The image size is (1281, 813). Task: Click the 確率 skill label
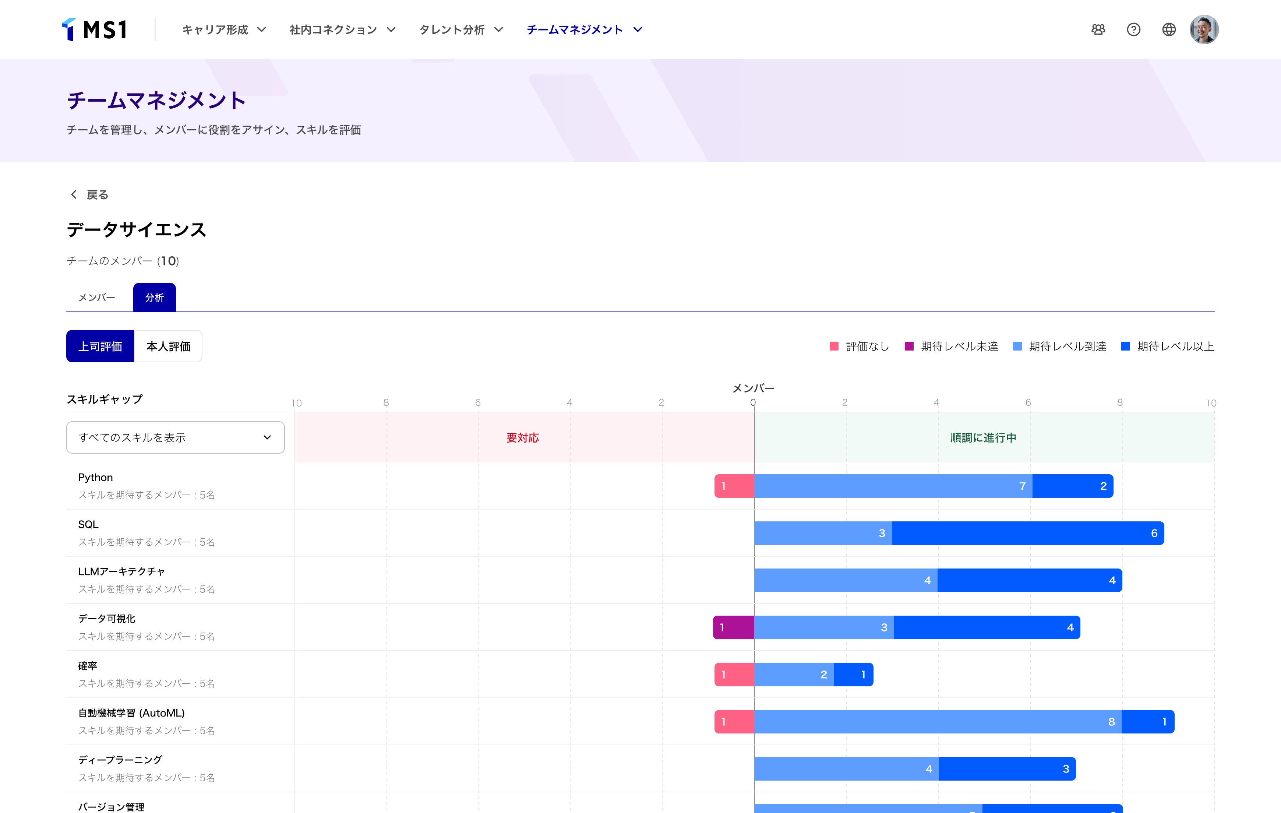click(x=88, y=666)
